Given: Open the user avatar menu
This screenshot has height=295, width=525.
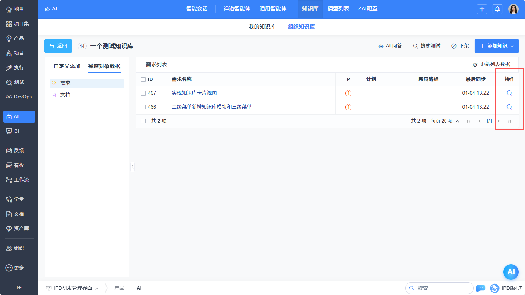Looking at the screenshot, I should (513, 9).
